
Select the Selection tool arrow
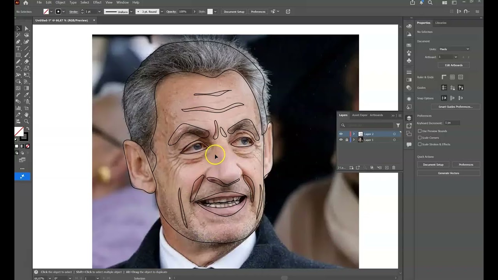point(18,28)
